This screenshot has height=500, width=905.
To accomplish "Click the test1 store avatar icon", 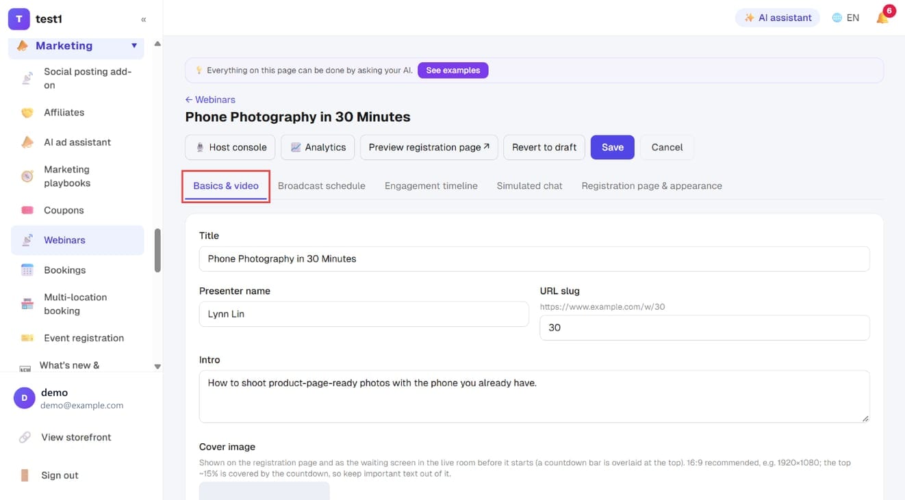I will [x=18, y=19].
